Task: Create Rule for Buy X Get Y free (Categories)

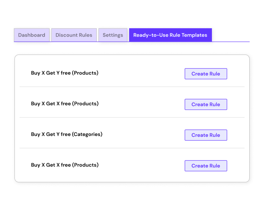Action: (206, 135)
